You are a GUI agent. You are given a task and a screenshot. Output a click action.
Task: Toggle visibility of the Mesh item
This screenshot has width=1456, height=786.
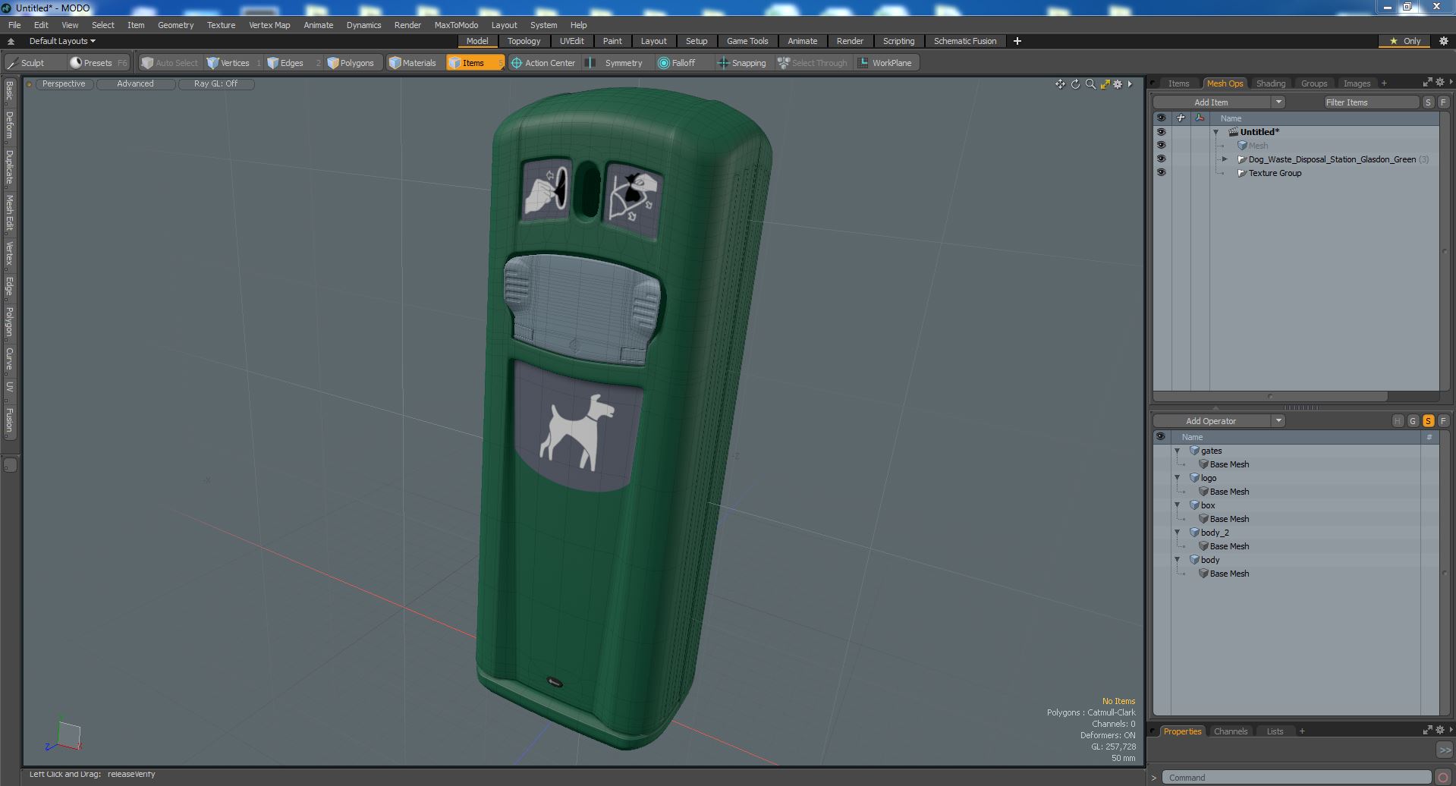1161,146
